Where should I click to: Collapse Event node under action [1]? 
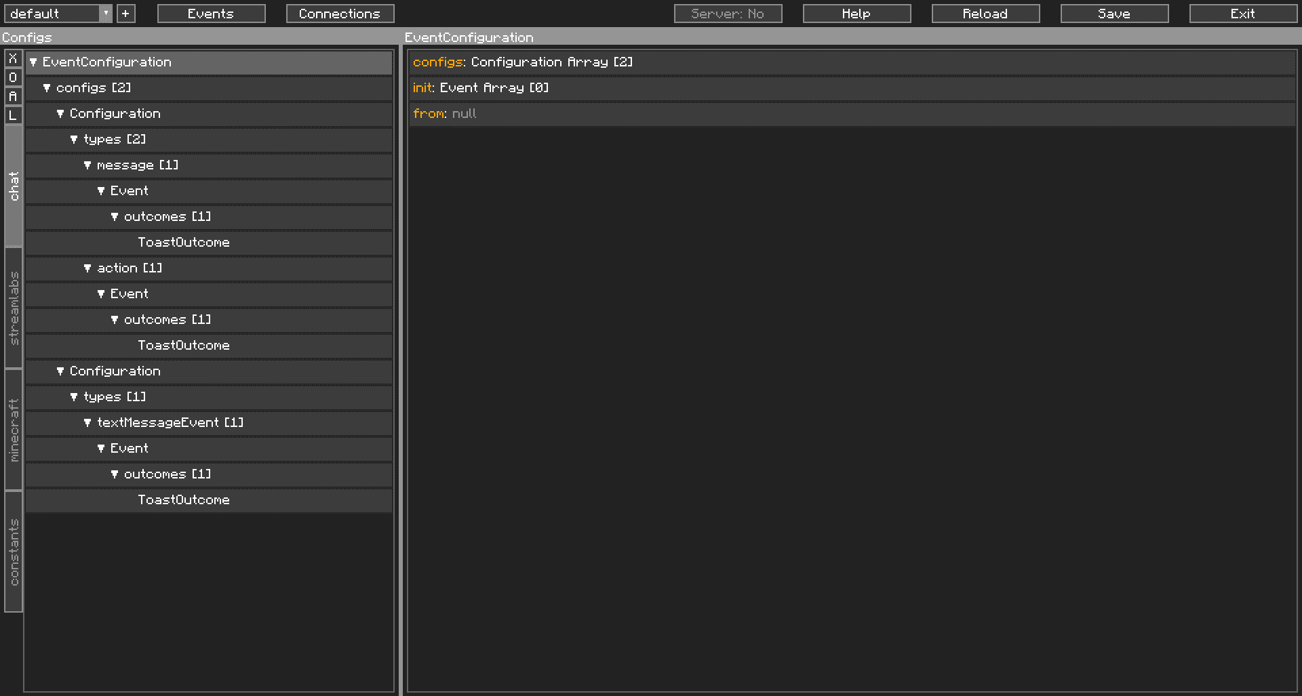click(101, 294)
